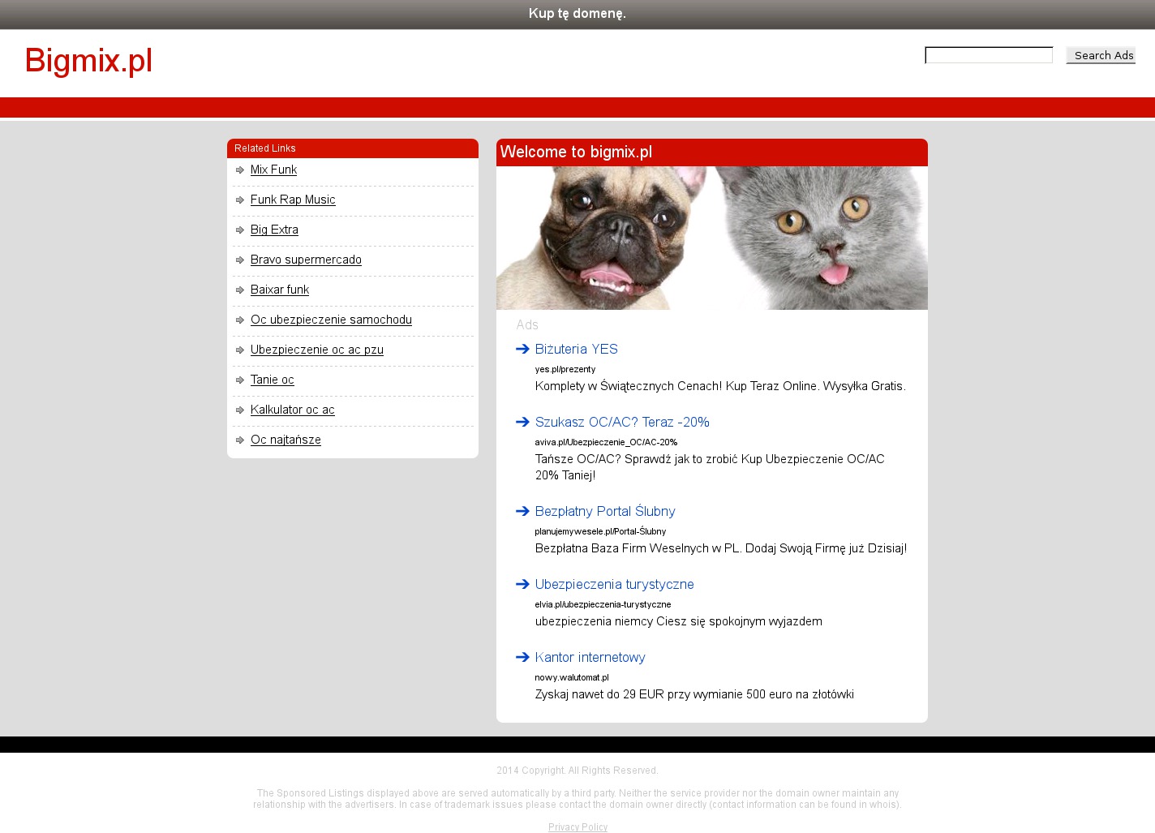Open Oc ubezpieczenie samochodu link
The image size is (1155, 833).
pos(331,320)
